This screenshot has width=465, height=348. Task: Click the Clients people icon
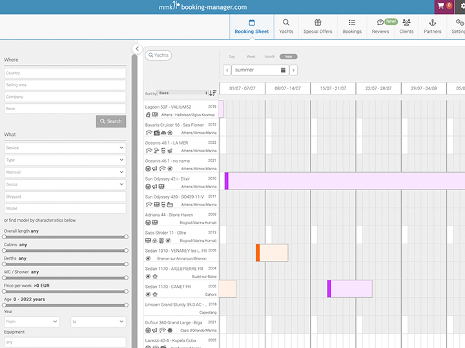point(406,23)
